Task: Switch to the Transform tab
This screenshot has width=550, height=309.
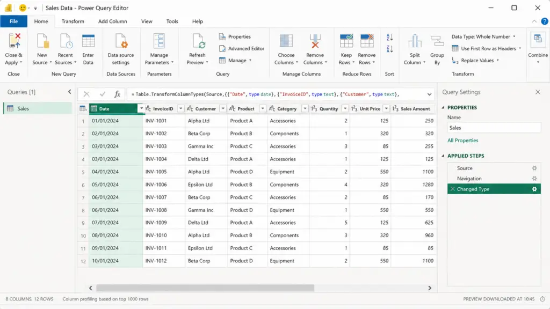Action: pyautogui.click(x=73, y=21)
